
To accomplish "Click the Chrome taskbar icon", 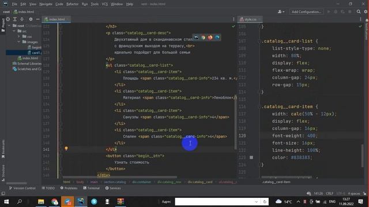I will [54, 202].
